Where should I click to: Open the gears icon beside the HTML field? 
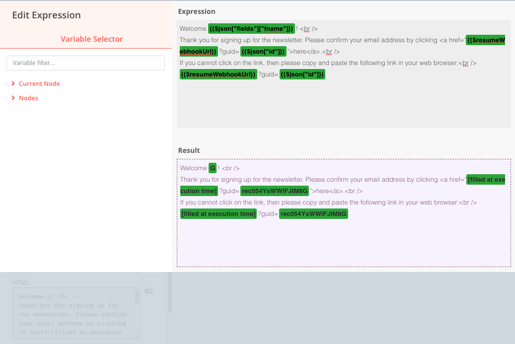[x=149, y=291]
